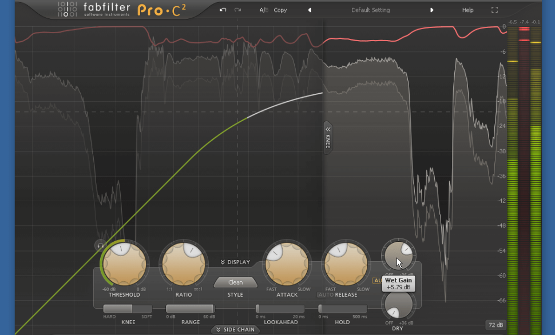Select the next preset arrow
The image size is (555, 335).
pos(431,10)
